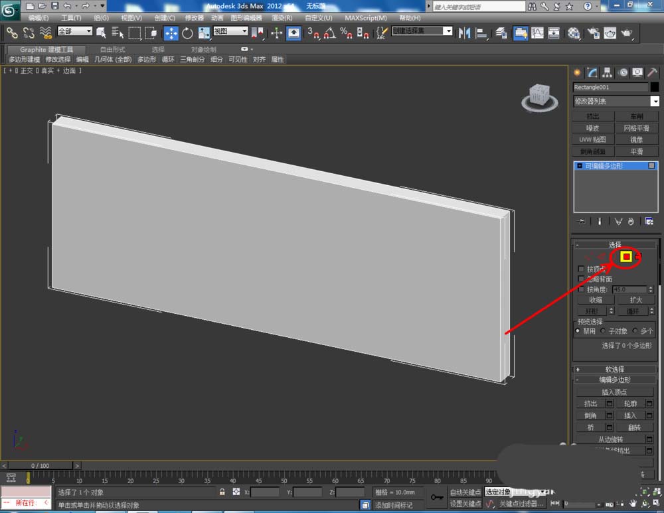Open the MAXScript(M) menu
This screenshot has height=513, width=664.
coord(365,18)
